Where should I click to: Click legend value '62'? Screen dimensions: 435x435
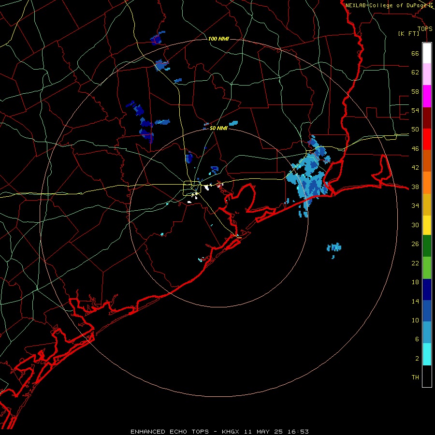[415, 72]
